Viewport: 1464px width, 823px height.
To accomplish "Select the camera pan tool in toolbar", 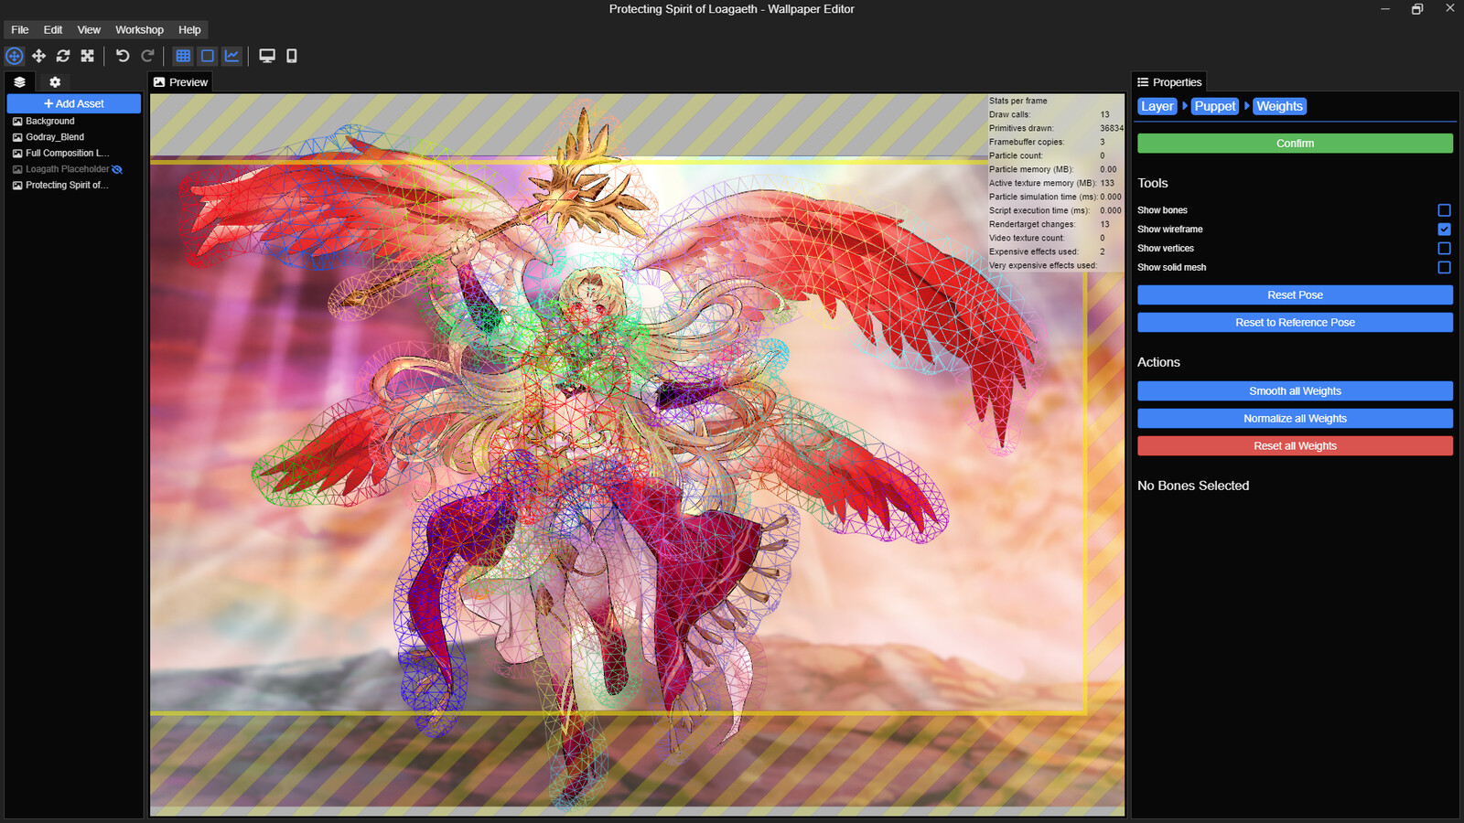I will point(15,56).
